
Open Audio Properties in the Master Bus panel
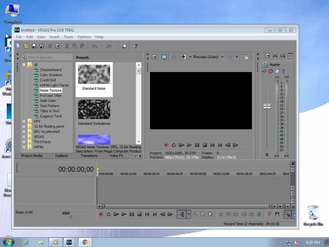coord(267,56)
